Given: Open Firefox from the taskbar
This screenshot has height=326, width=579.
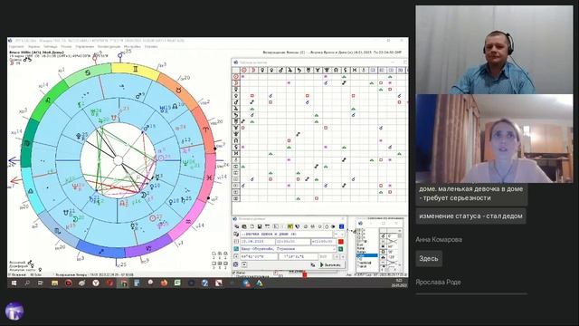Looking at the screenshot, I should coord(164,283).
